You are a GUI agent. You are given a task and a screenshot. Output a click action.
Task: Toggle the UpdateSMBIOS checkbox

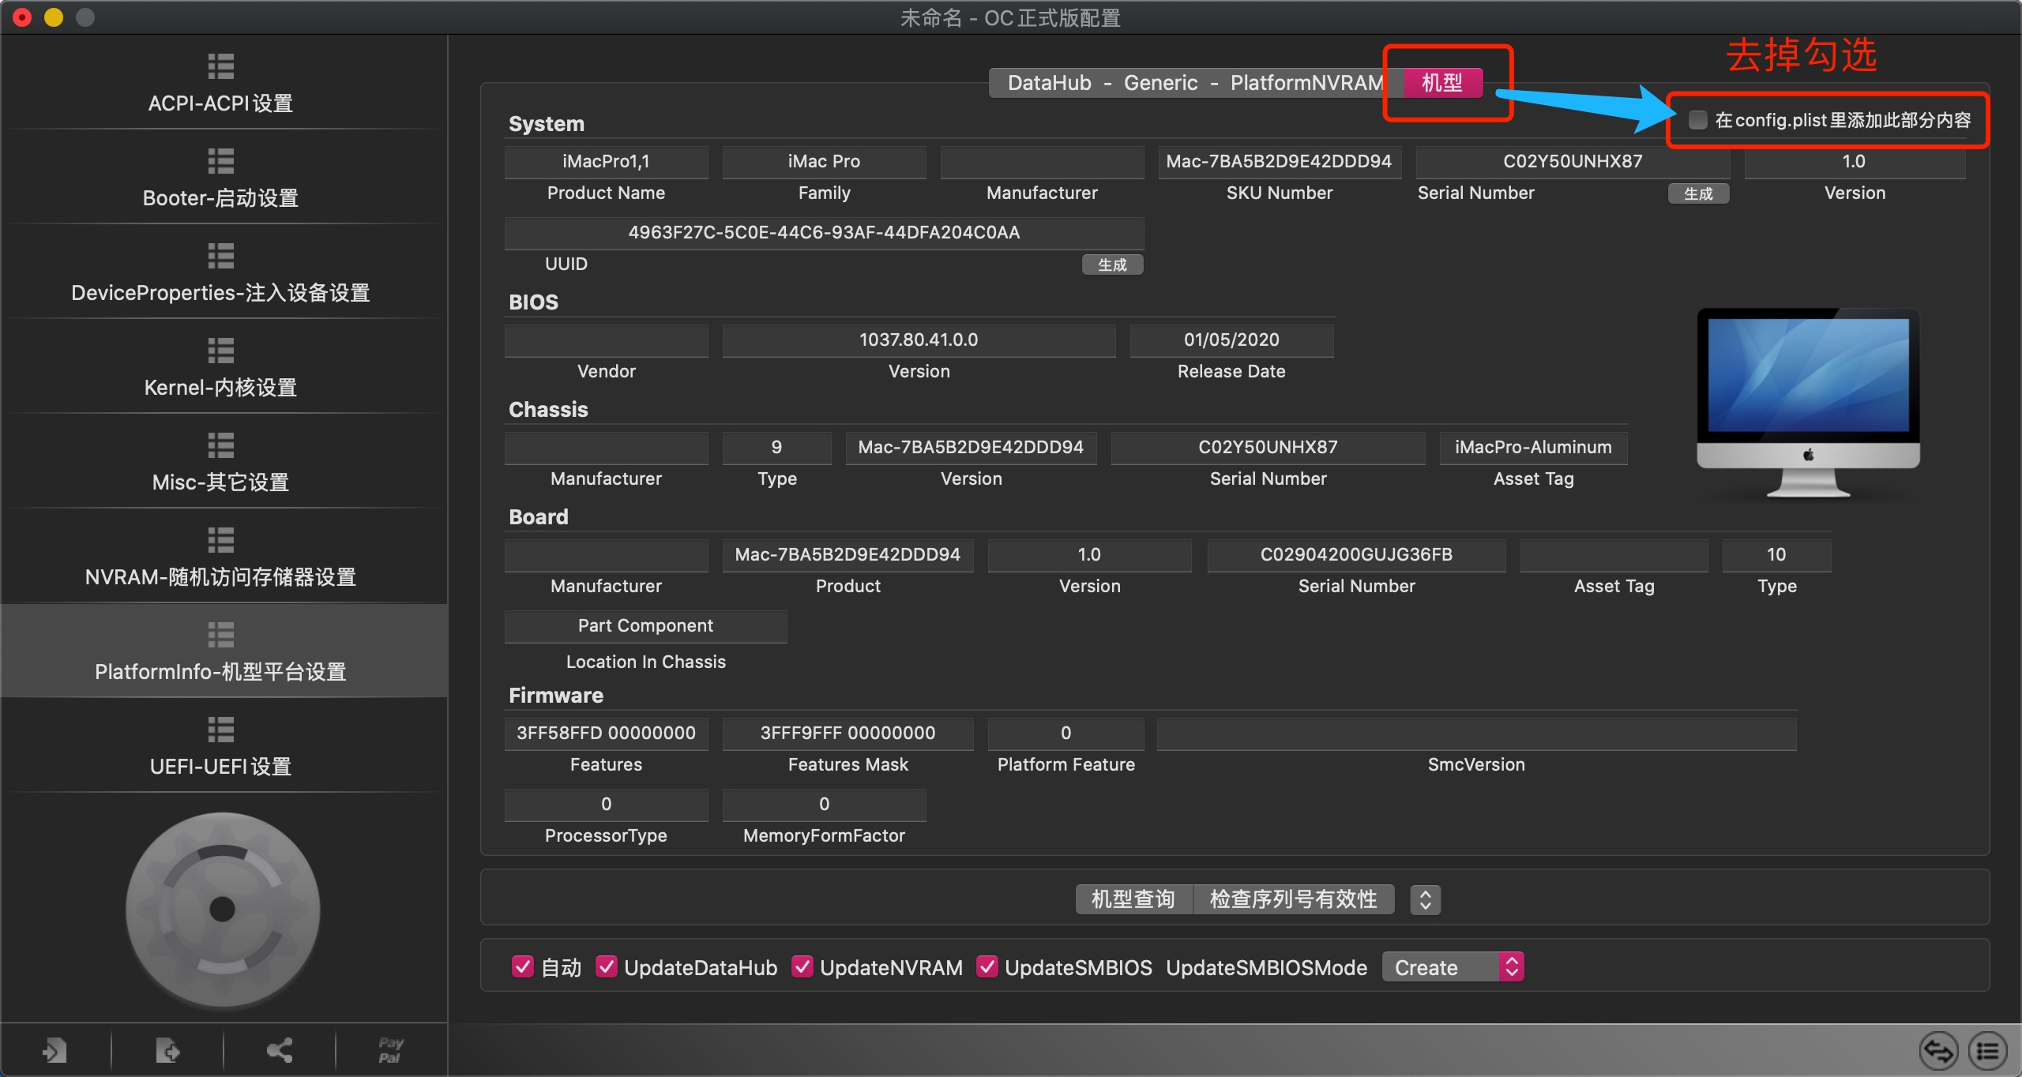987,967
